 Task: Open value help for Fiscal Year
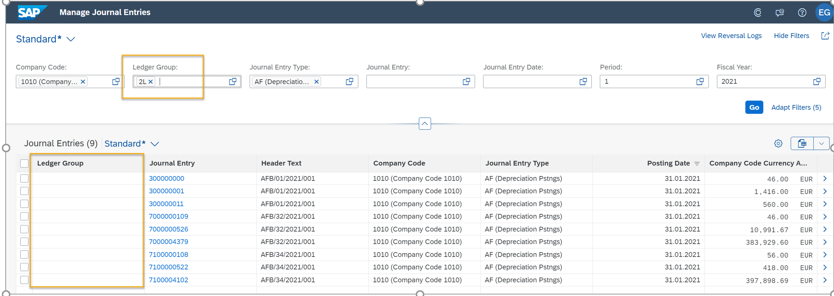(x=817, y=82)
